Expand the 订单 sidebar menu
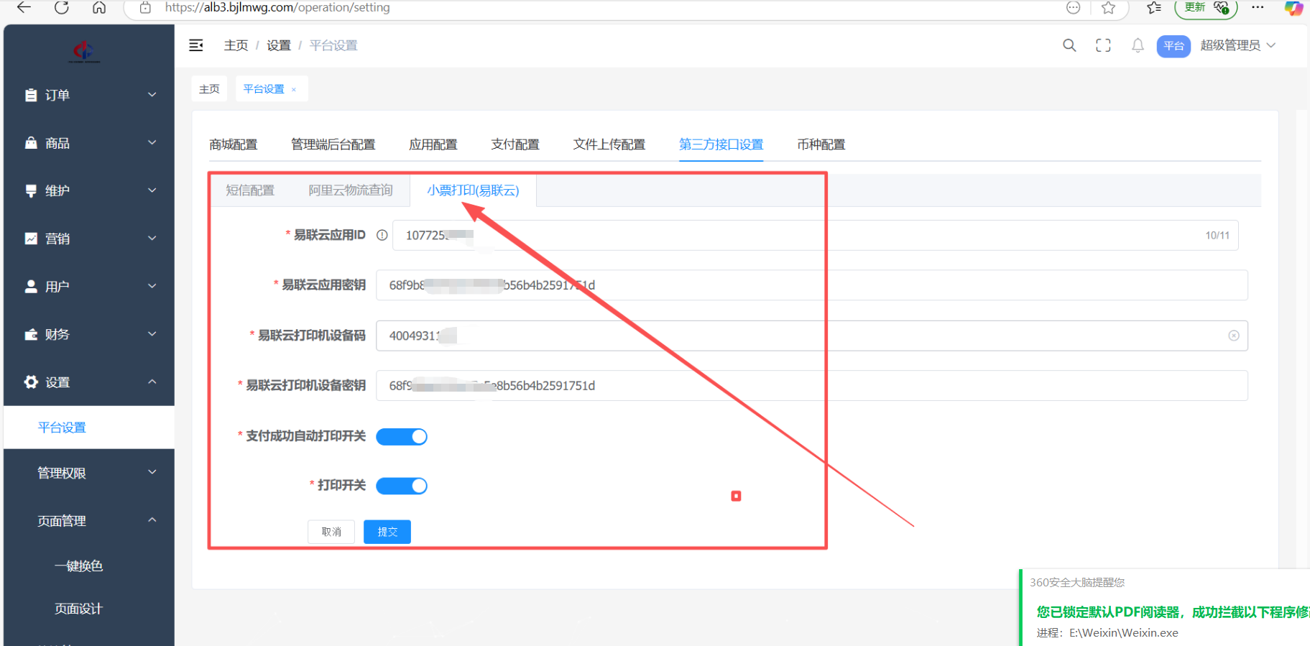1310x646 pixels. [90, 95]
